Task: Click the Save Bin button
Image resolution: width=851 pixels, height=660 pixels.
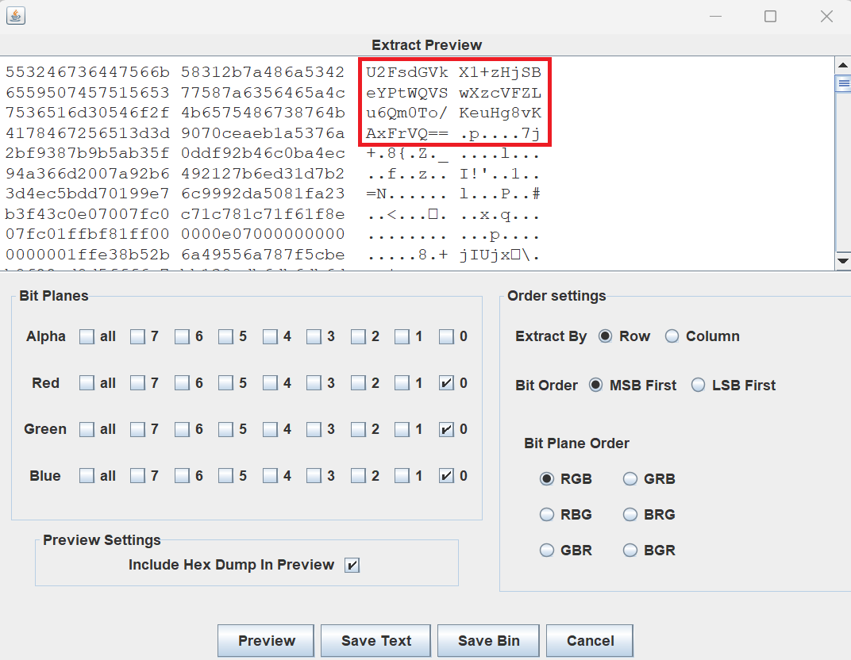Action: [x=488, y=641]
